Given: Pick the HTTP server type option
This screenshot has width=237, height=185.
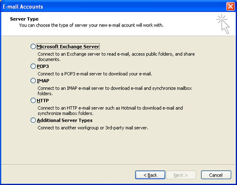Looking at the screenshot, I should 33,101.
